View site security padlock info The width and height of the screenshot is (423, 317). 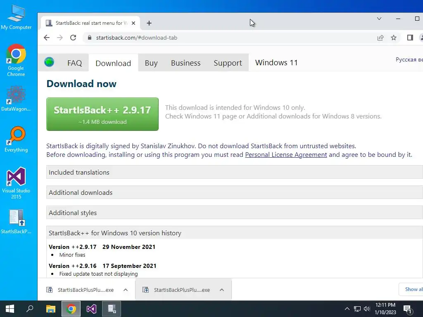90,38
